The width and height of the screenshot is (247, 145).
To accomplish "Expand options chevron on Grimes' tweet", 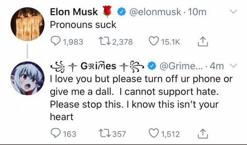I will coord(234,65).
